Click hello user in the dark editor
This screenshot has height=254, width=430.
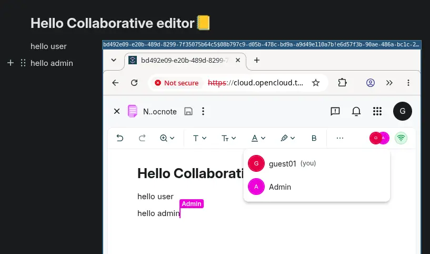pyautogui.click(x=48, y=46)
